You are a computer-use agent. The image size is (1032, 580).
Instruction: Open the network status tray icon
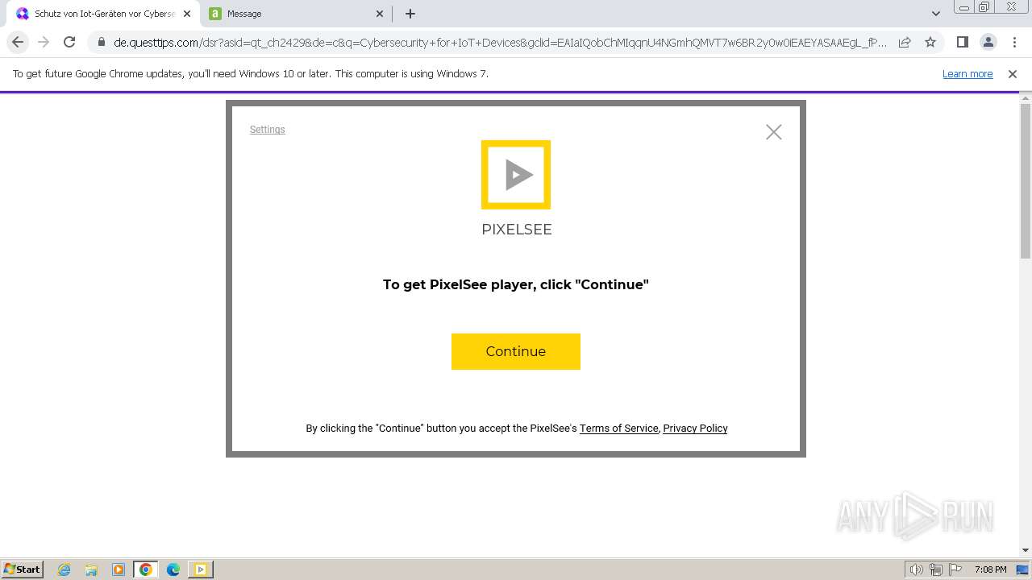936,570
